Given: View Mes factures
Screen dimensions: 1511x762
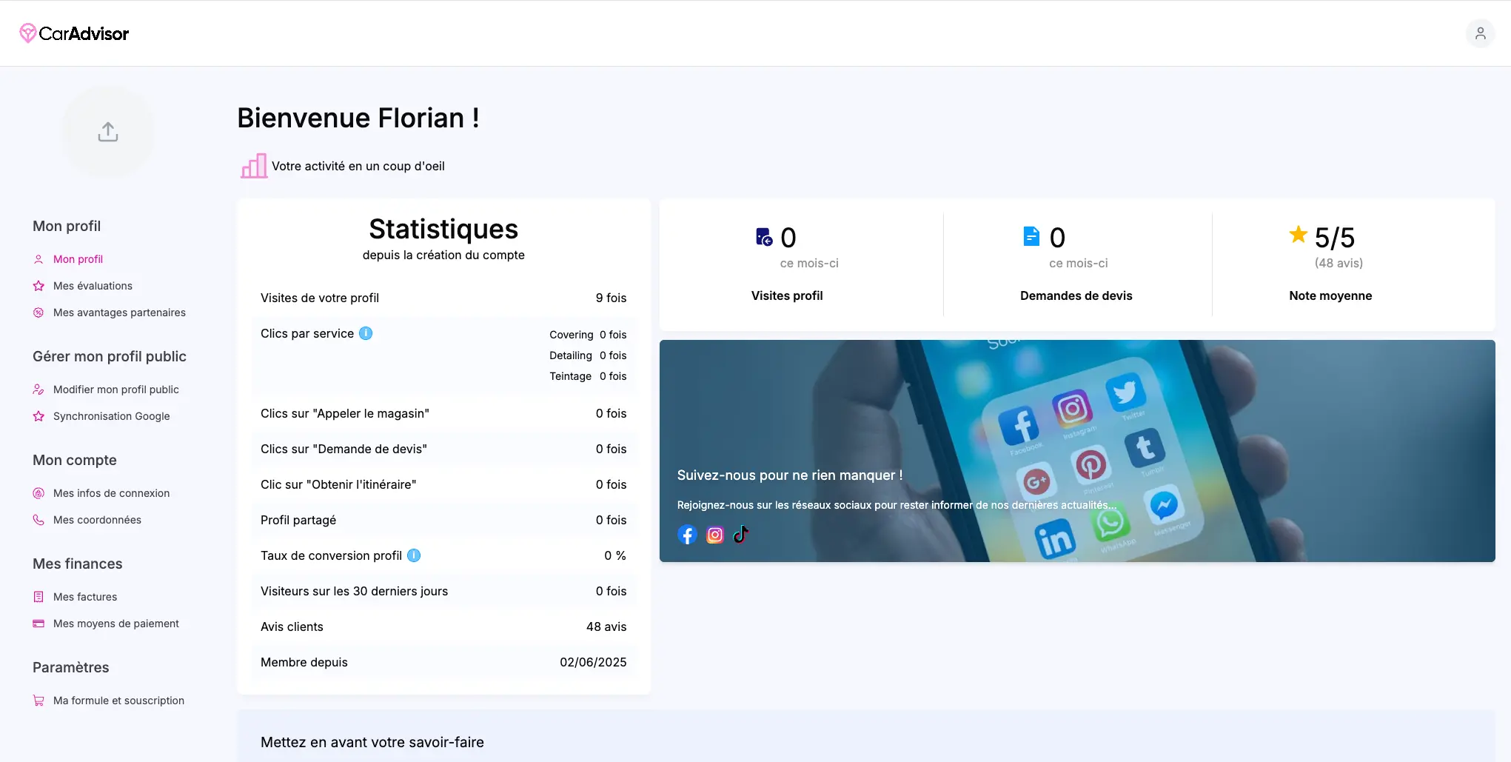Looking at the screenshot, I should tap(85, 597).
